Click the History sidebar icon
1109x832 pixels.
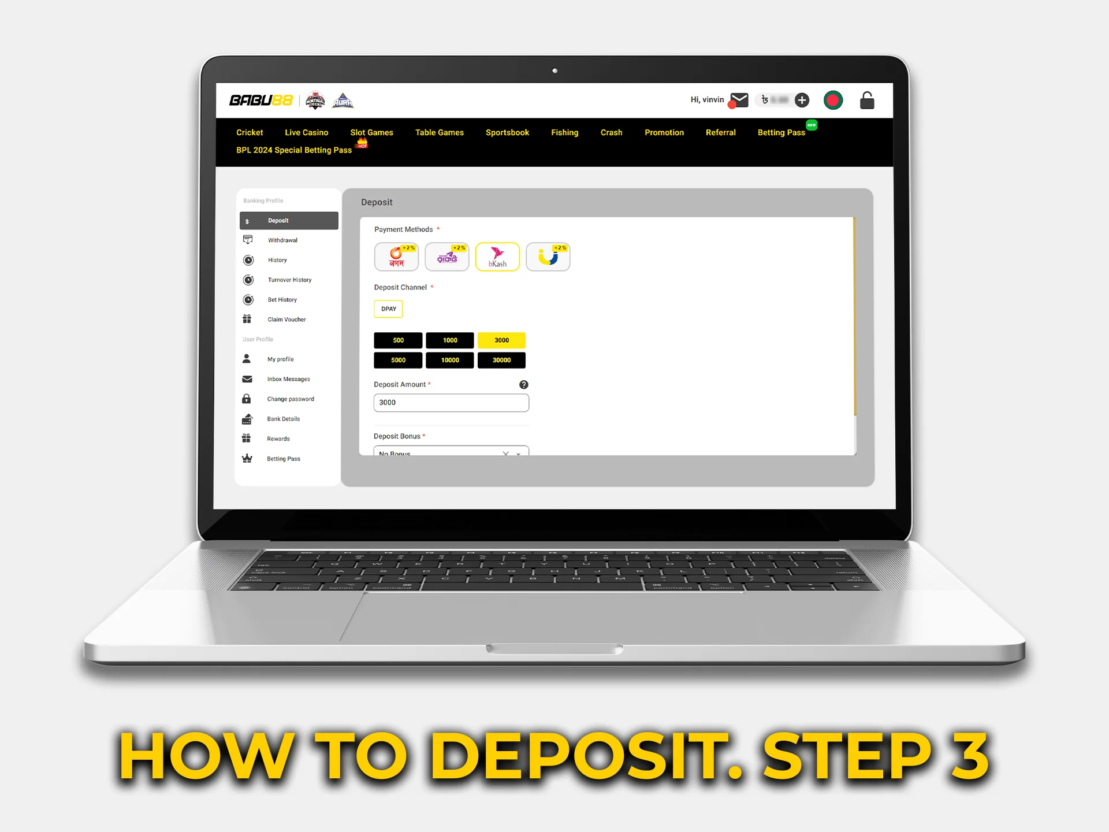(248, 259)
